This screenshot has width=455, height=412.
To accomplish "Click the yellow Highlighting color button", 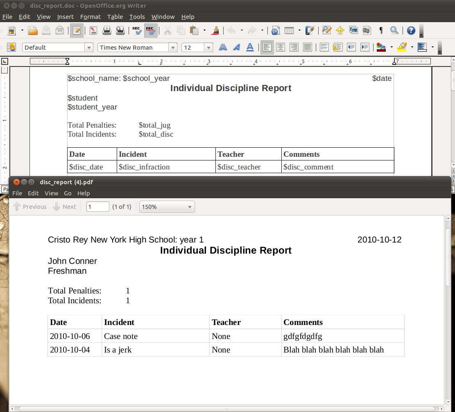I will coord(402,48).
